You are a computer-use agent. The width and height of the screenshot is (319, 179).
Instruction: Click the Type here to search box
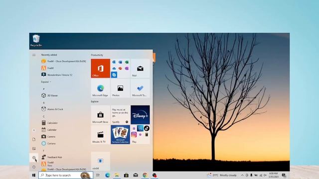point(66,175)
